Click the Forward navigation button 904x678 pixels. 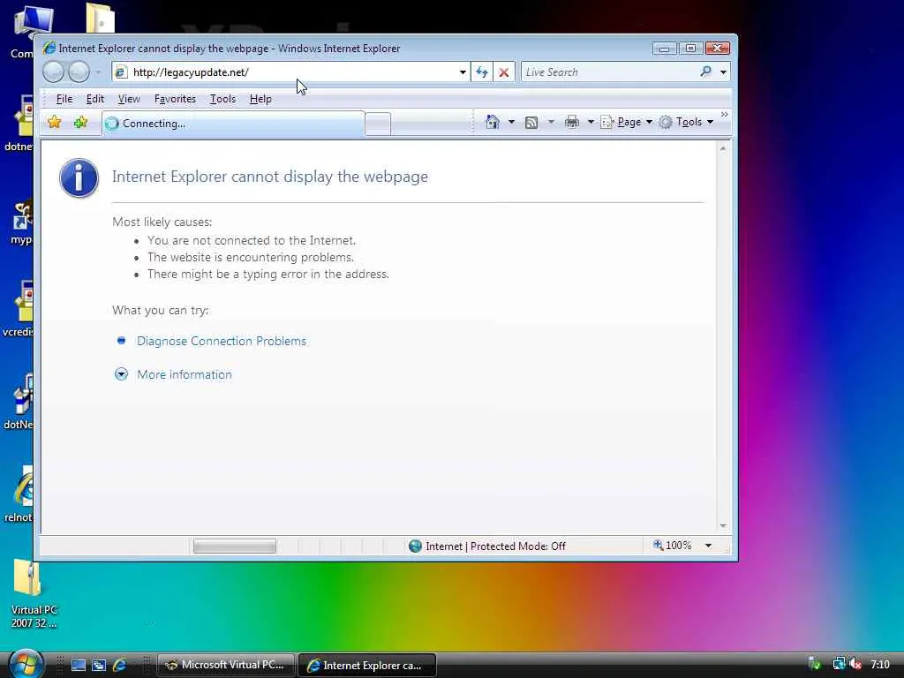click(x=79, y=72)
